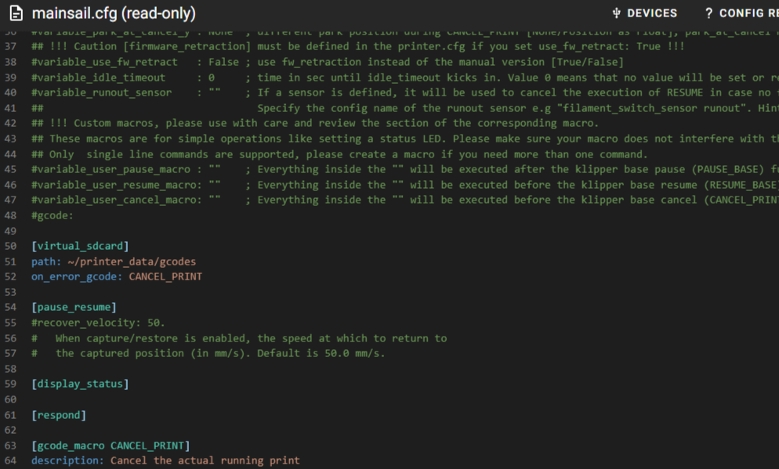The height and width of the screenshot is (469, 779).
Task: Click the question mark icon for config reference
Action: tap(709, 13)
